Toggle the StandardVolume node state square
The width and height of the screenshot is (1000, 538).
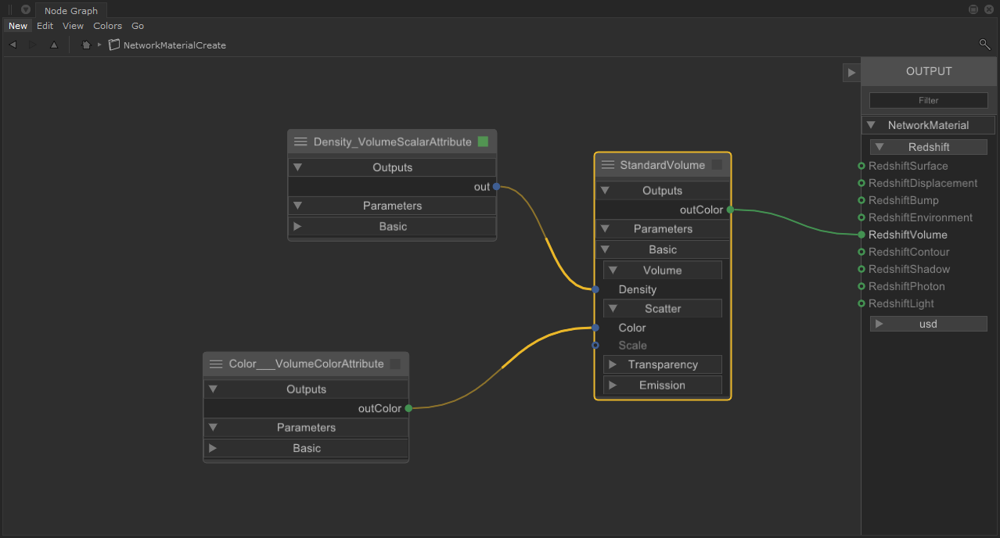coord(717,165)
